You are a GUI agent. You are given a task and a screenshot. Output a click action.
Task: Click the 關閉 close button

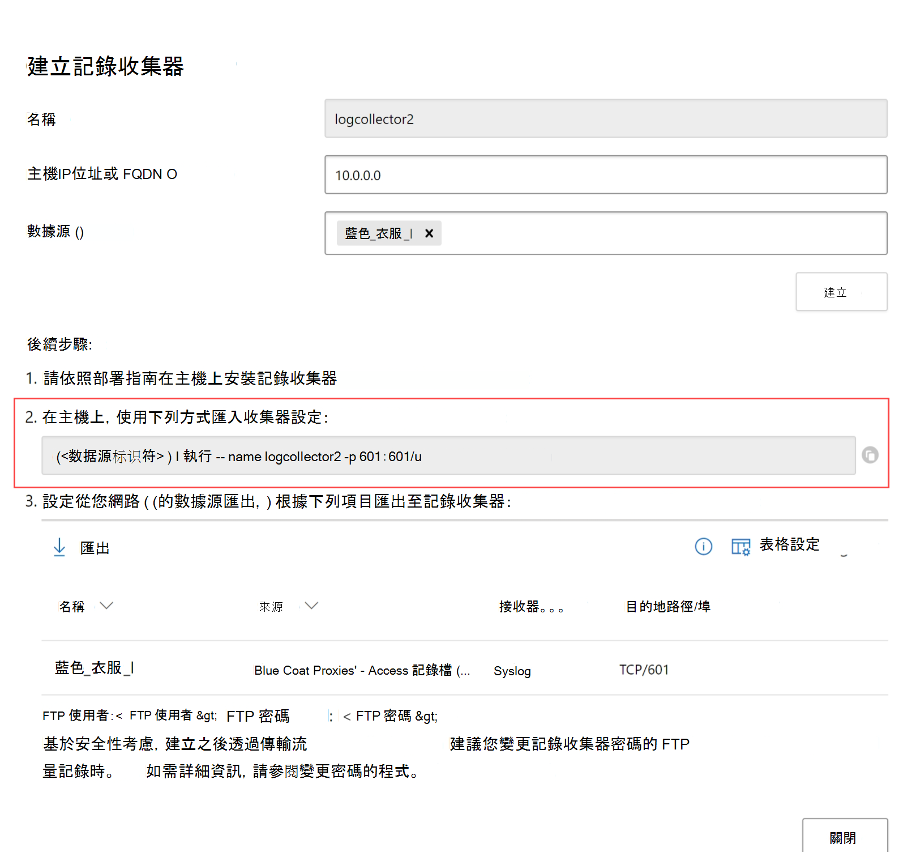click(x=845, y=836)
